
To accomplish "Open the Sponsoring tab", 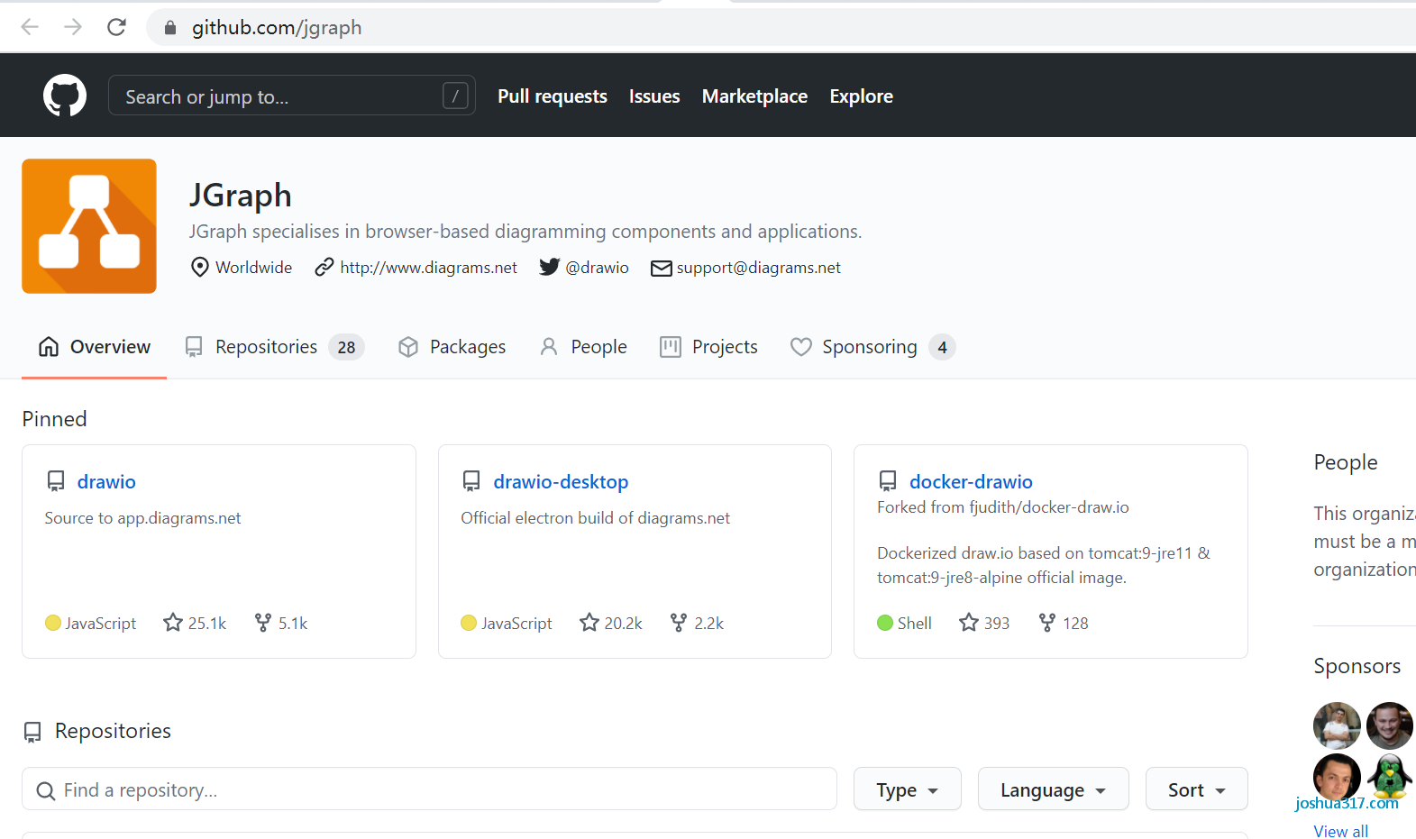I will (872, 347).
